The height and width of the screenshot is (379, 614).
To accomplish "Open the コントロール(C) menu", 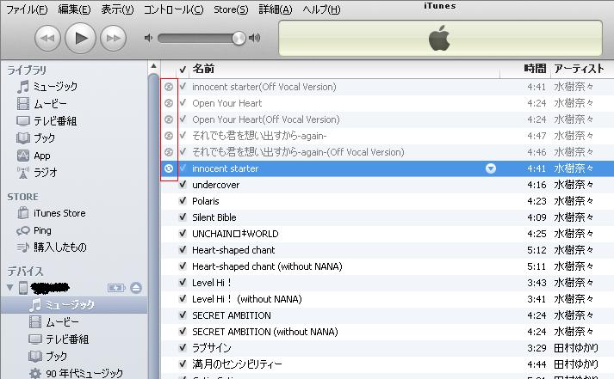I will (173, 9).
